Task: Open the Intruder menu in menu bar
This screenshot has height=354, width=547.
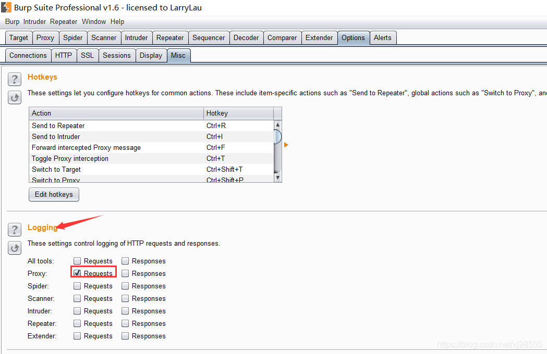Action: [34, 21]
